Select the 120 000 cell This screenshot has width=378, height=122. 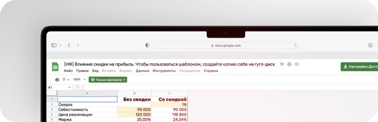[x=135, y=115]
